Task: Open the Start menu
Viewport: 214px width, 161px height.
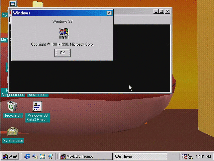Action: (x=10, y=156)
